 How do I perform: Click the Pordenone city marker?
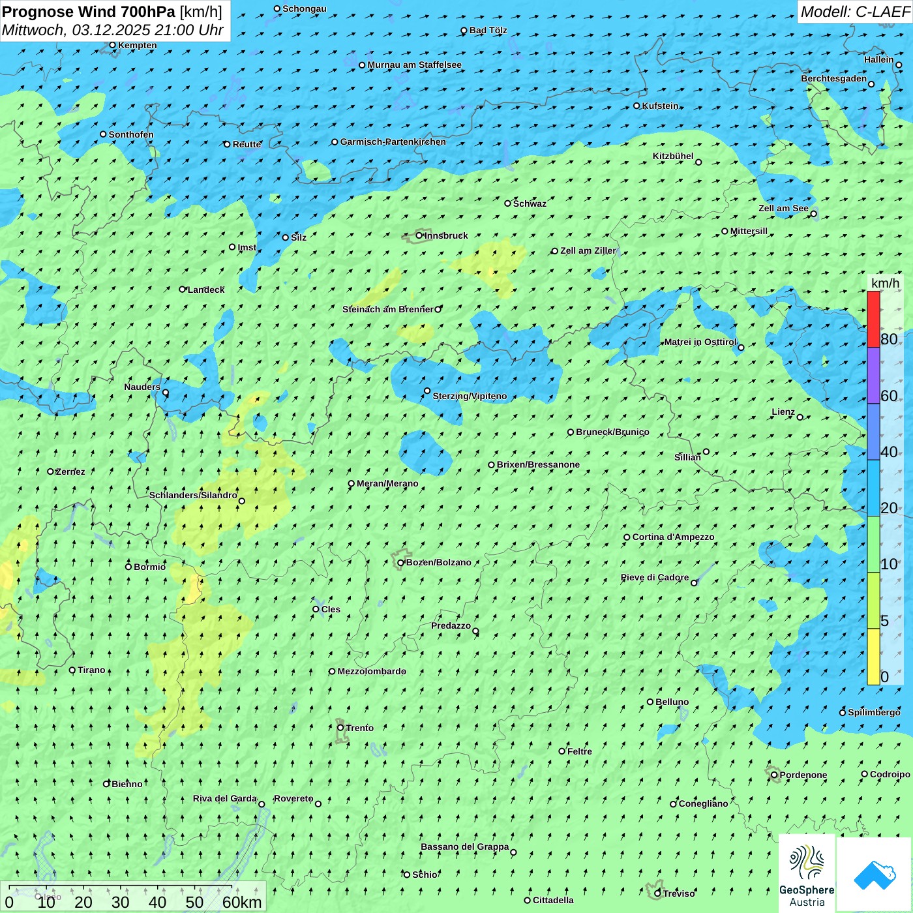pyautogui.click(x=774, y=775)
